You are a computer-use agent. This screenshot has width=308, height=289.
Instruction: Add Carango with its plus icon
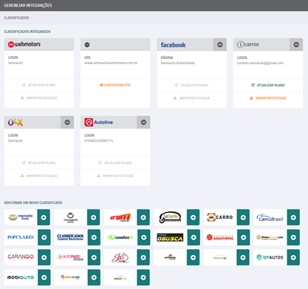tap(44, 257)
